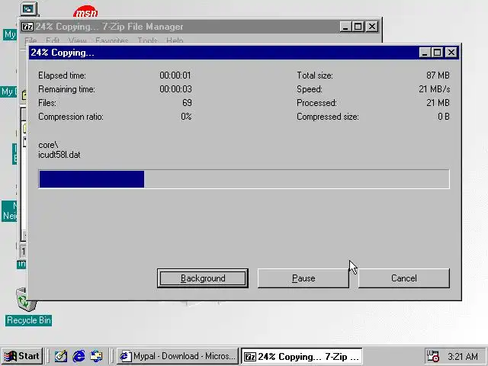Screen dimensions: 488x366
Task: Click the Compressed size value 0 B
Action: (444, 117)
